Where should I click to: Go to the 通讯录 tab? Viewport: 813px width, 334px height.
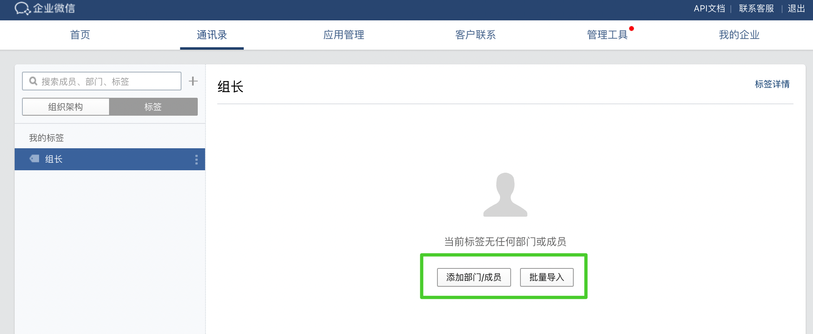tap(212, 35)
